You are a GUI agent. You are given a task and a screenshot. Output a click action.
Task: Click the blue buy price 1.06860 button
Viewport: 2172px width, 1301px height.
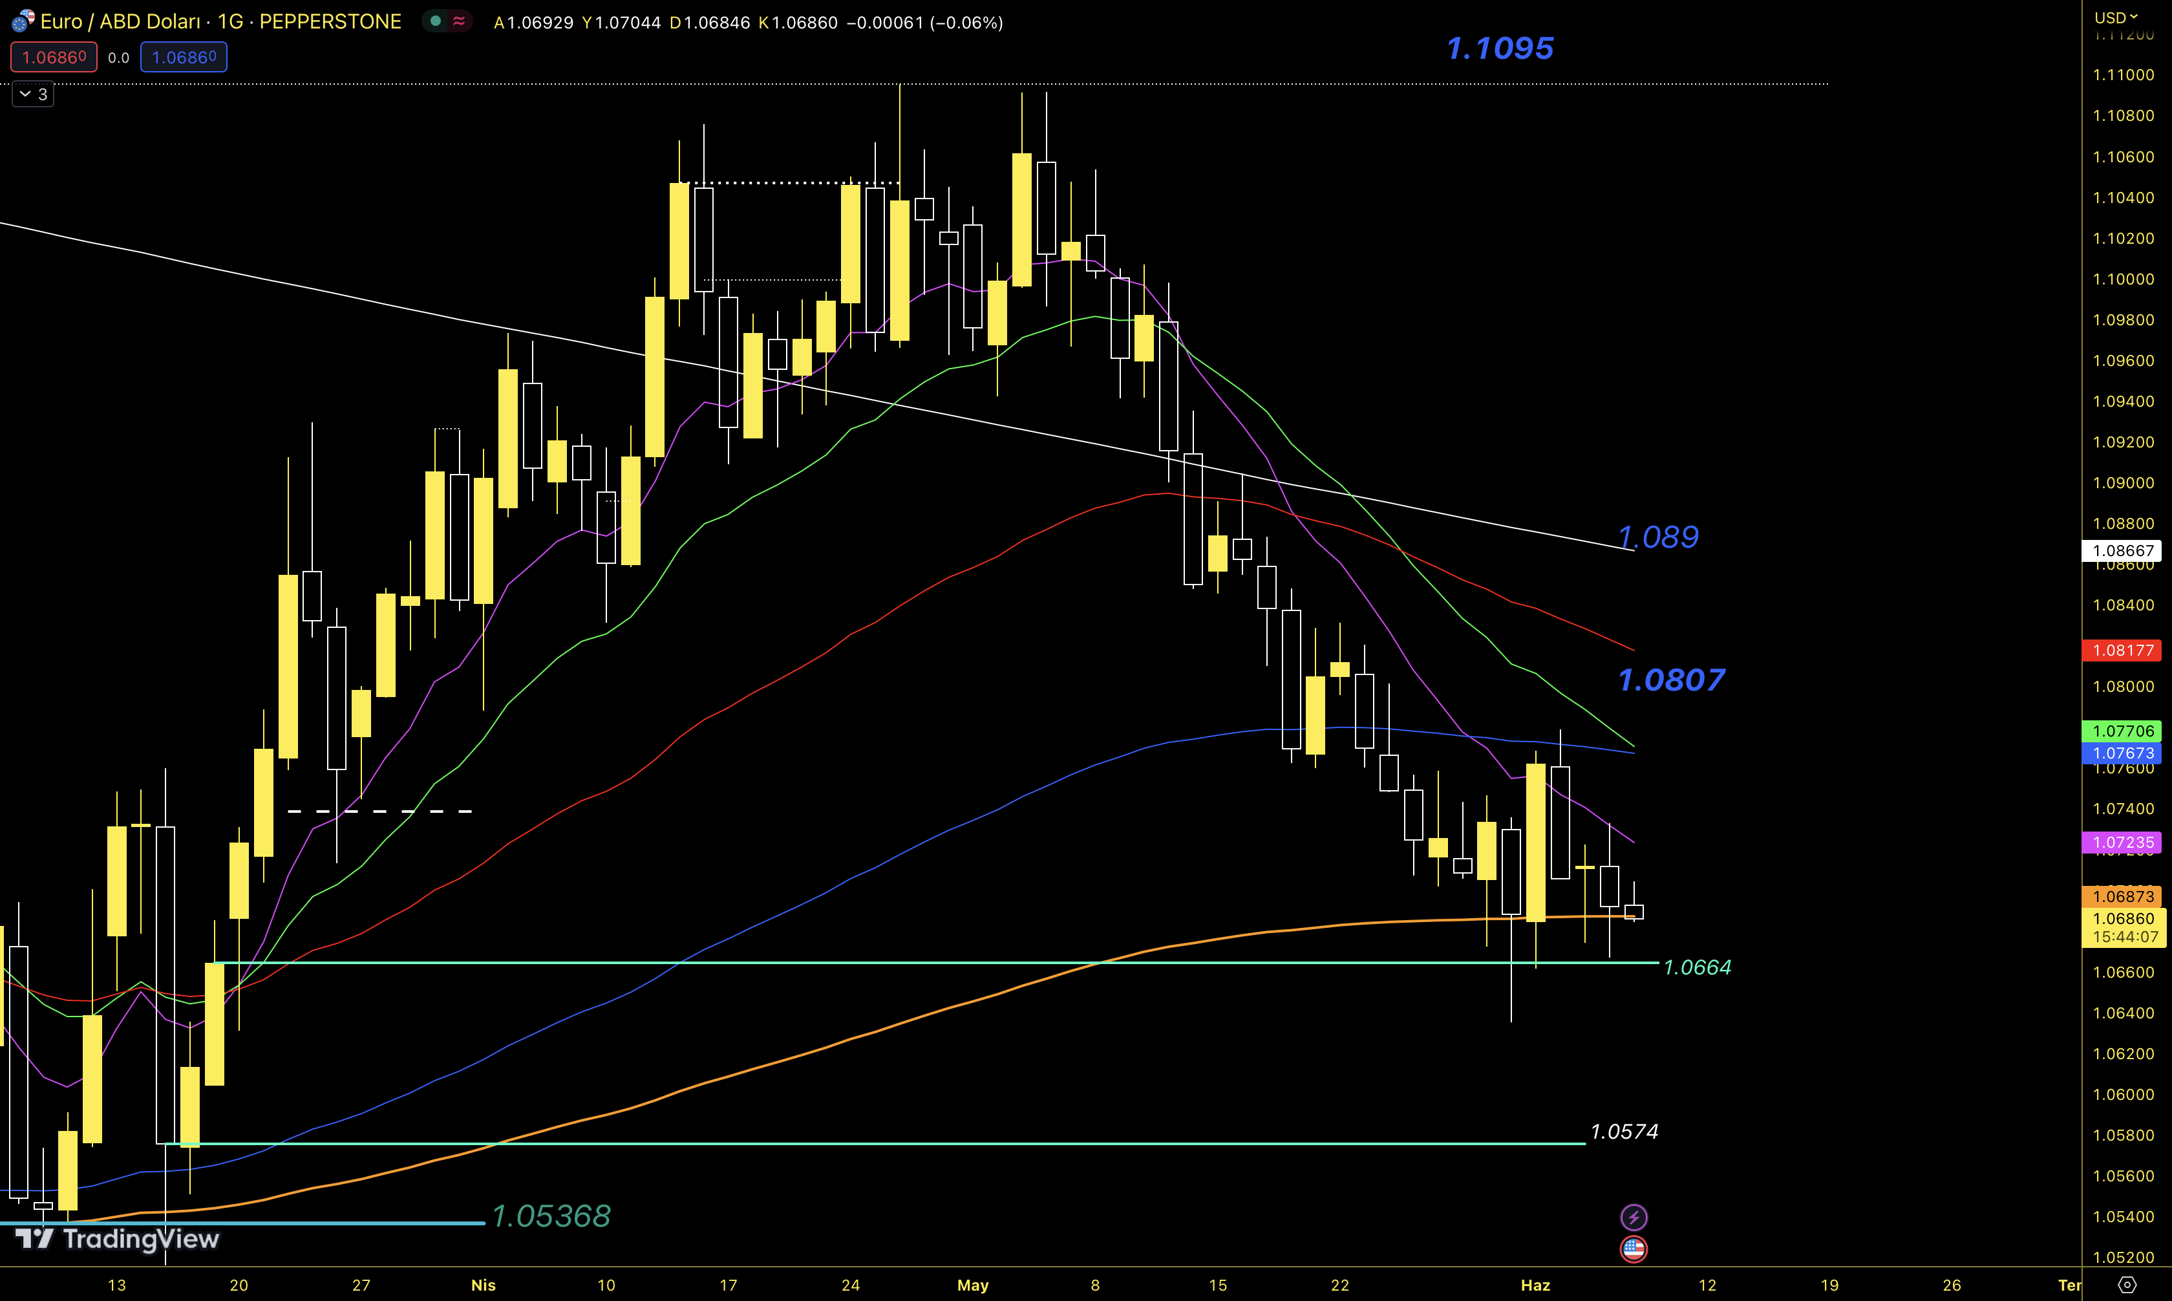pyautogui.click(x=183, y=57)
